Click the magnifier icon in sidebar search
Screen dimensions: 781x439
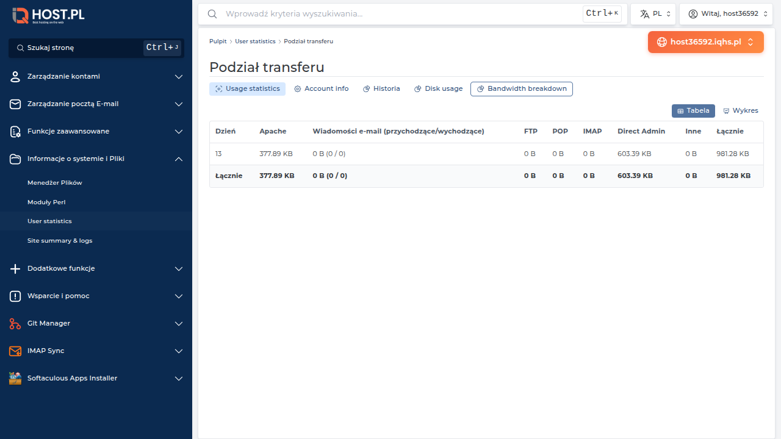20,48
